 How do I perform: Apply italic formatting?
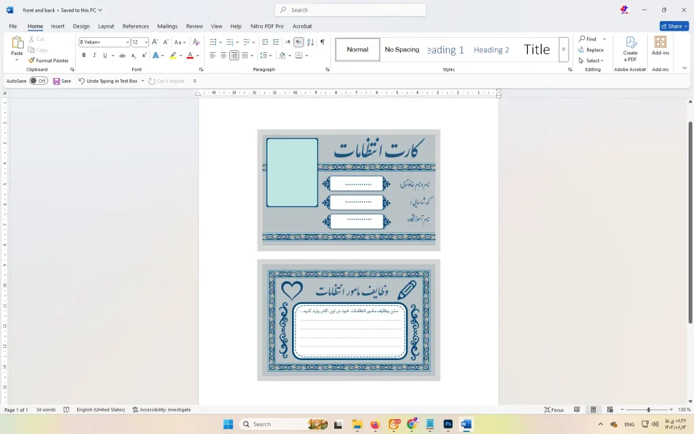94,56
